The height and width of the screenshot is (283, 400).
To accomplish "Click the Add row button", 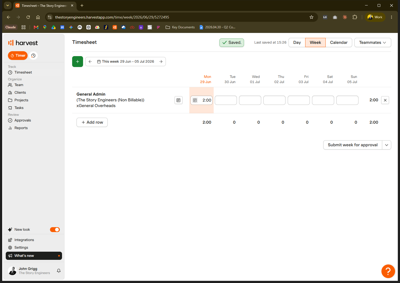I will coord(92,122).
